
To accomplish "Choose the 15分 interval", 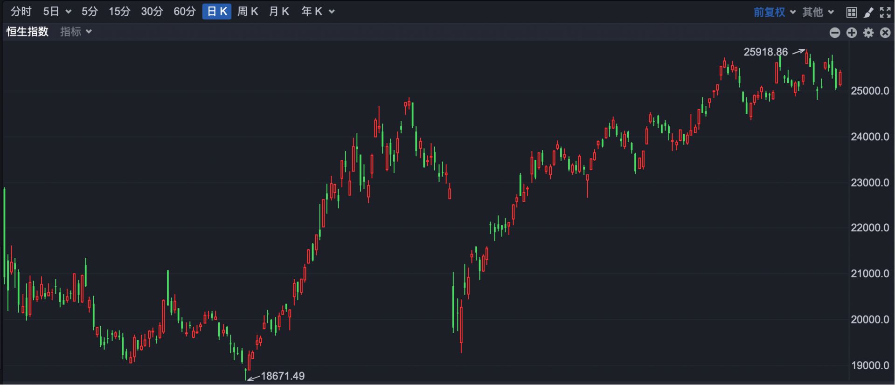I will click(x=119, y=12).
